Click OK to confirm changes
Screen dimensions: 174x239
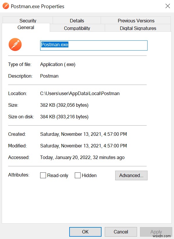[x=85, y=232]
